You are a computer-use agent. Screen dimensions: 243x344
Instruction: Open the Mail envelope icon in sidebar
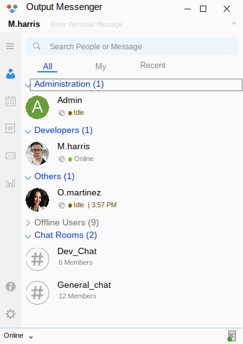(11, 155)
